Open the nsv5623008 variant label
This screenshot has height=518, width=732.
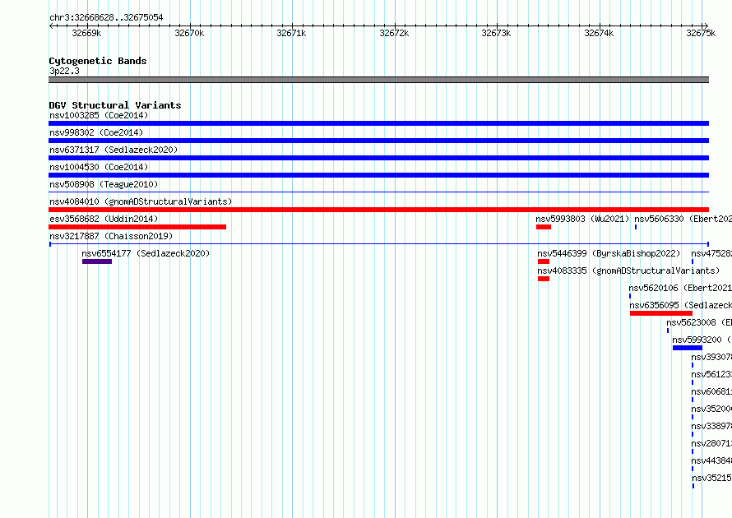pyautogui.click(x=699, y=322)
